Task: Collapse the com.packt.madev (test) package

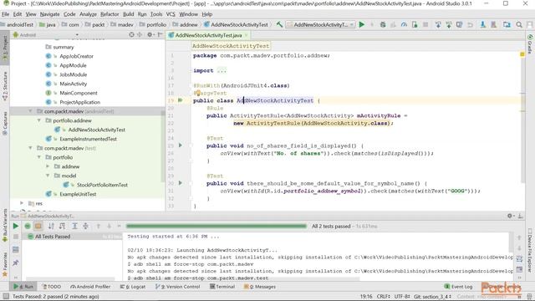Action: tap(30, 148)
